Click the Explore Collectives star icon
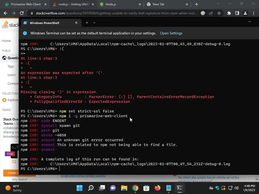 (4, 100)
